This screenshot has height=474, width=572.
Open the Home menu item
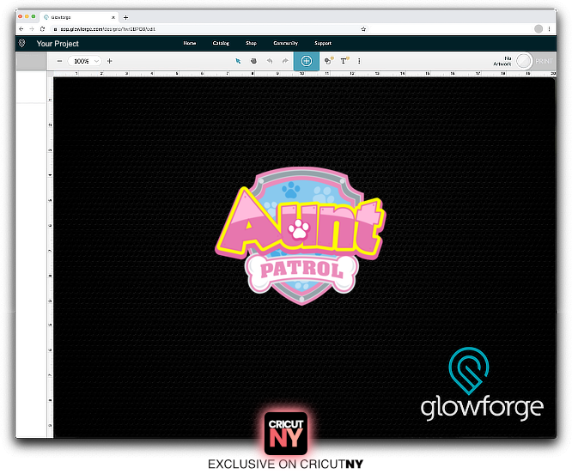pos(190,43)
